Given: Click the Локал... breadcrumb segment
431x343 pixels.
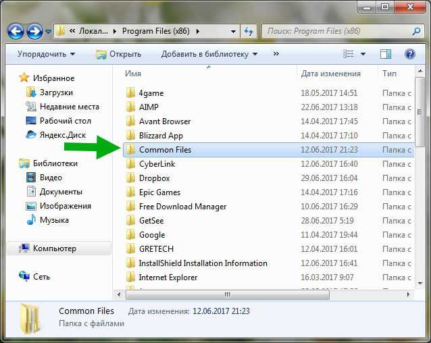Looking at the screenshot, I should (93, 31).
